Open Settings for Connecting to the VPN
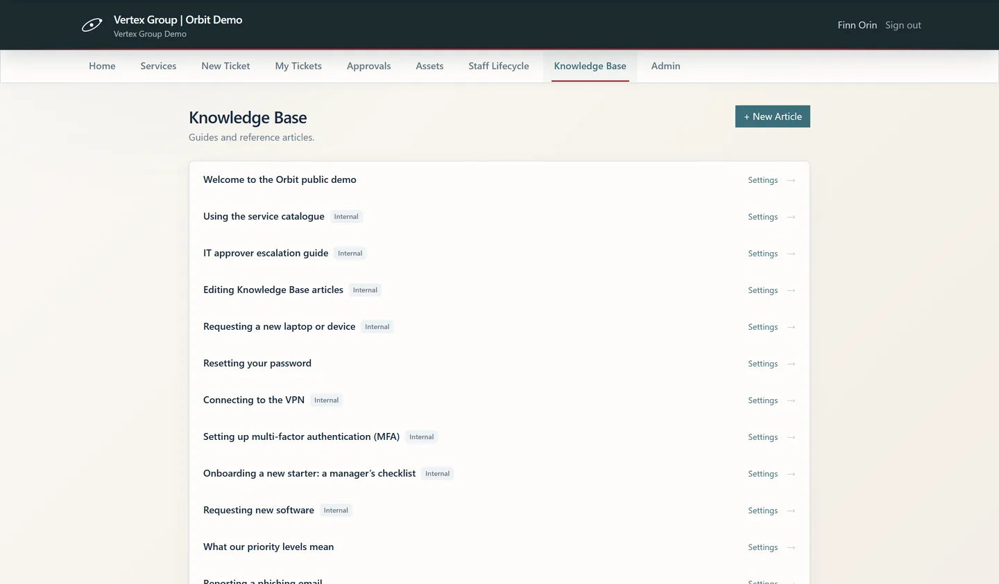Screen dimensions: 999x584 (762, 400)
